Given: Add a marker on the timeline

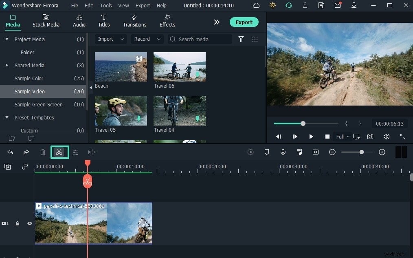Looking at the screenshot, I should (267, 152).
